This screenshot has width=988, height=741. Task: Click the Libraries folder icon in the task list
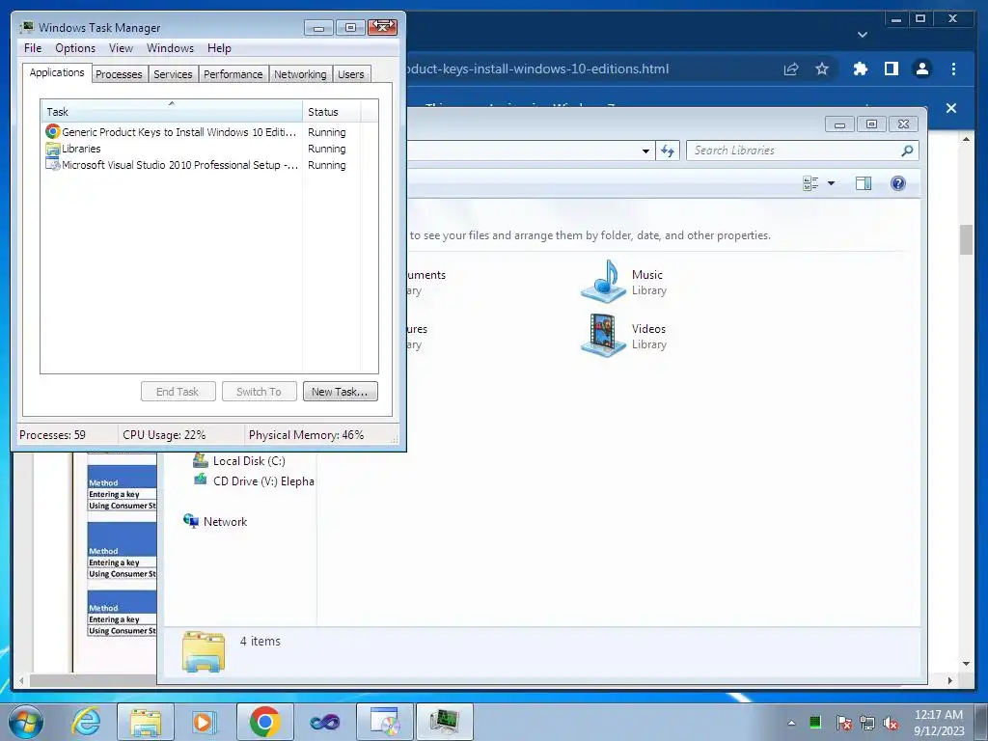[53, 149]
